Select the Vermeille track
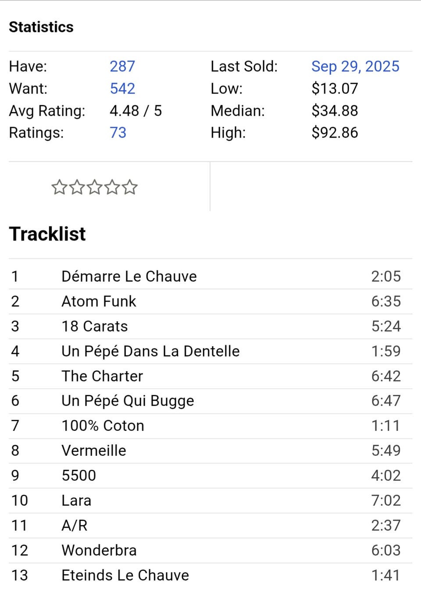 coord(93,451)
